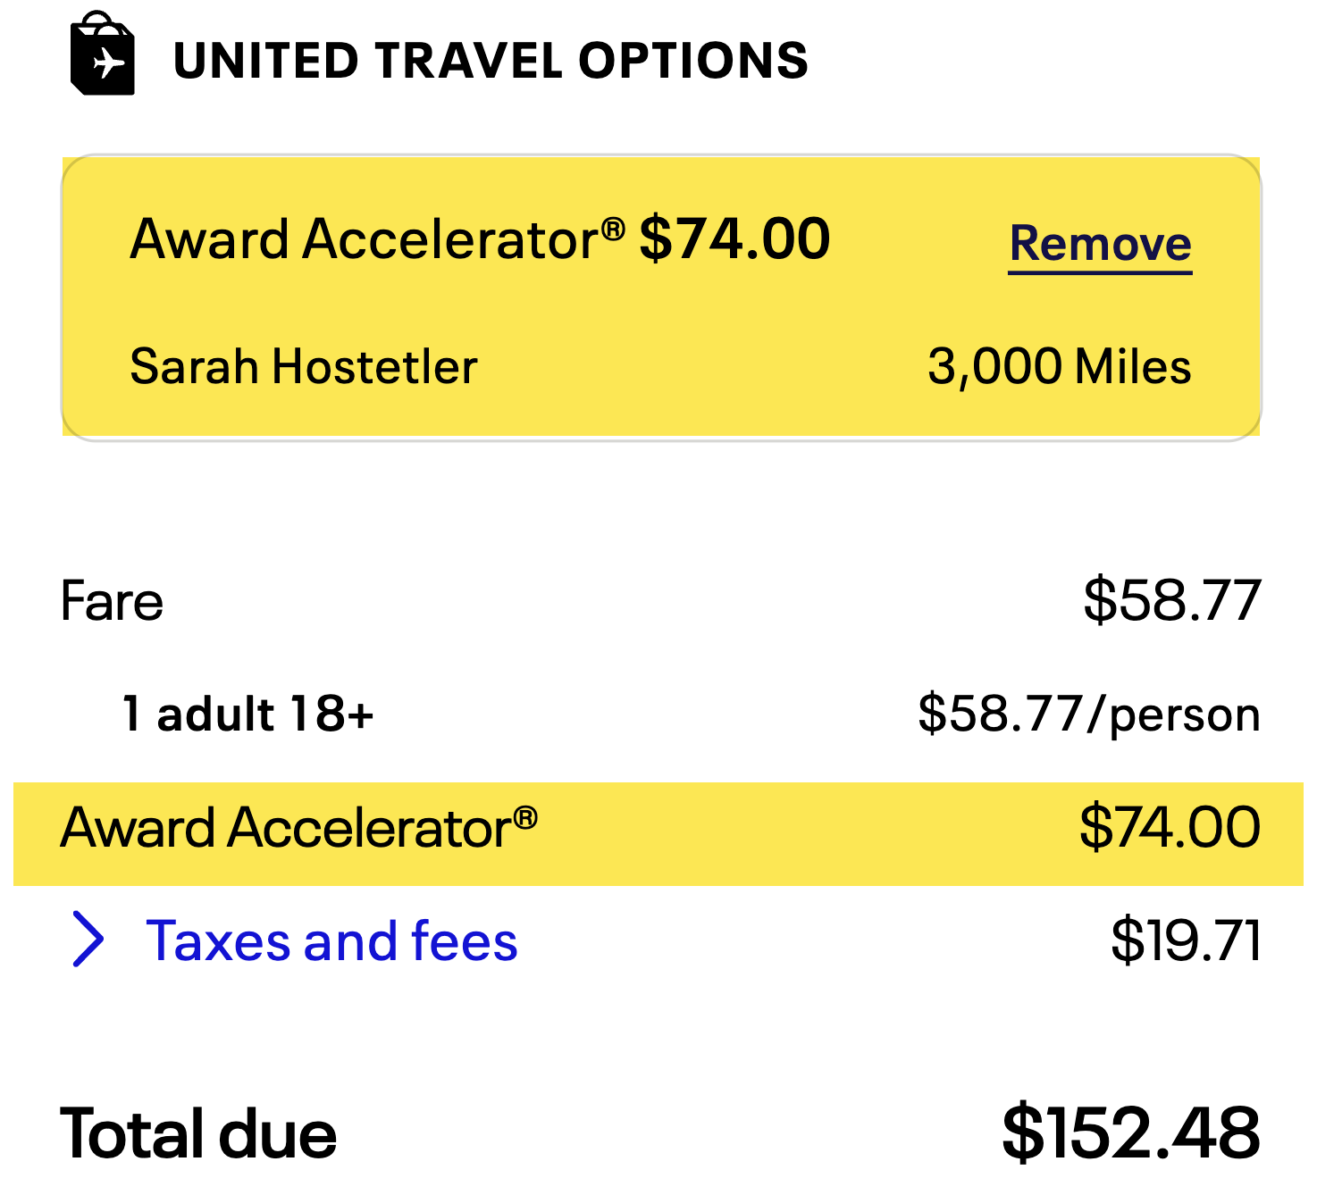Click the Remove link for Award Accelerator
1317x1195 pixels.
click(x=1101, y=243)
